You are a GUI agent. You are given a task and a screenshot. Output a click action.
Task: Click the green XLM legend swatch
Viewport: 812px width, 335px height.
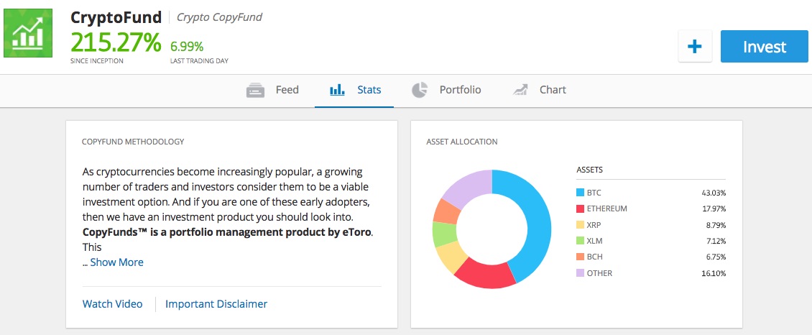coord(581,241)
